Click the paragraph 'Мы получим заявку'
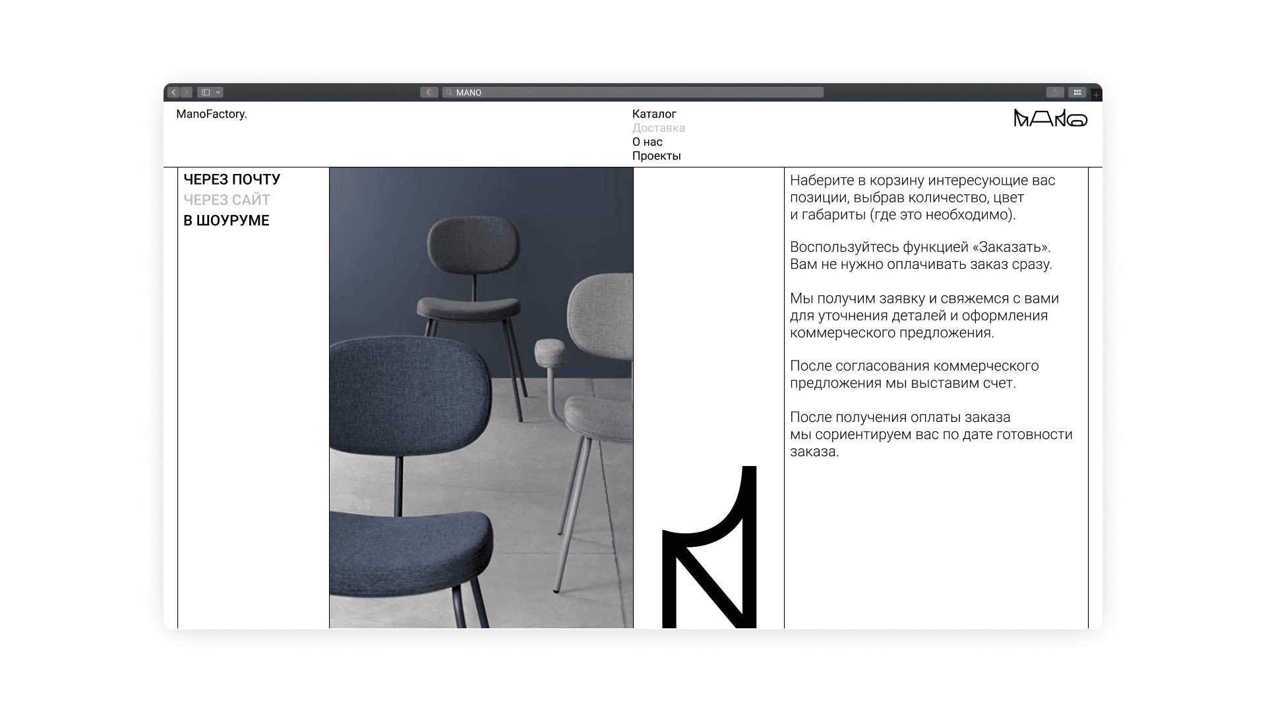 (924, 315)
